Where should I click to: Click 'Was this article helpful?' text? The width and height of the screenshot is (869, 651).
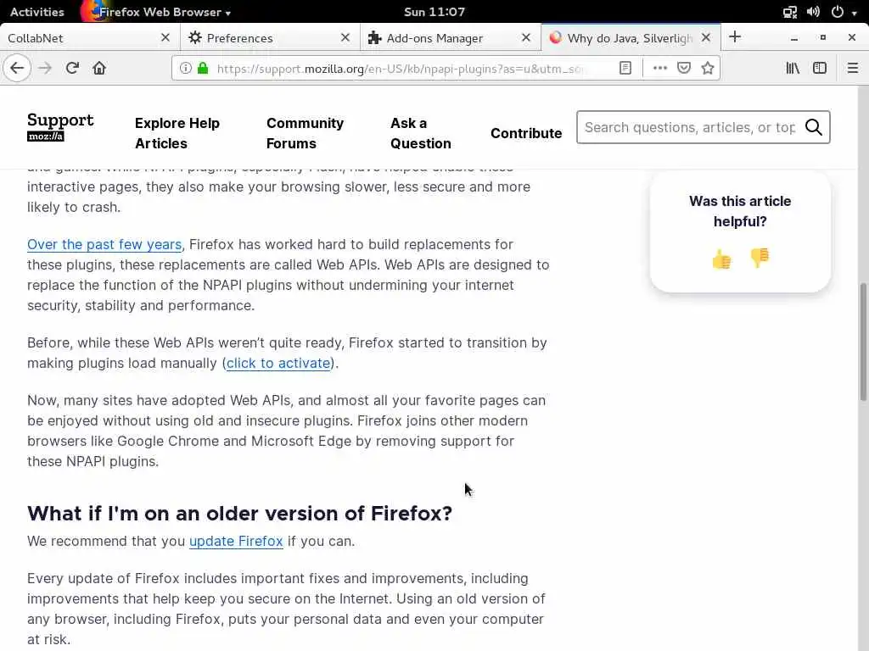[x=740, y=211]
